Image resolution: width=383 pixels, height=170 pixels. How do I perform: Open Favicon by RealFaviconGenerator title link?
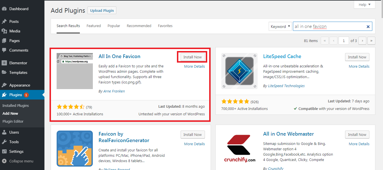[124, 137]
